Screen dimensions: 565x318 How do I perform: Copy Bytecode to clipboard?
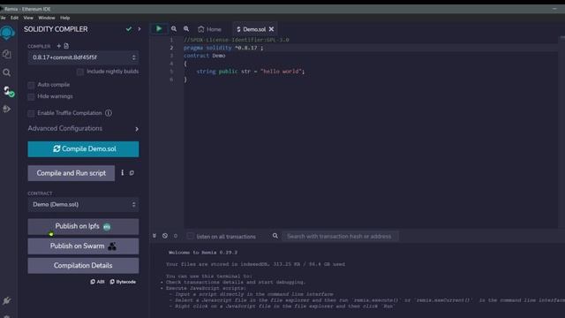[123, 282]
